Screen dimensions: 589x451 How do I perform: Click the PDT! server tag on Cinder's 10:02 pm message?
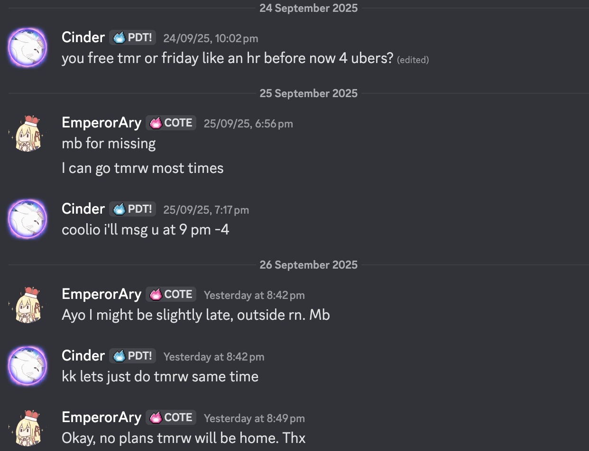click(133, 37)
